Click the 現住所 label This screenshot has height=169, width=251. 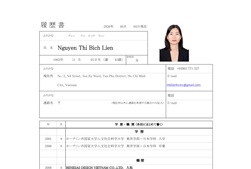pos(48,76)
